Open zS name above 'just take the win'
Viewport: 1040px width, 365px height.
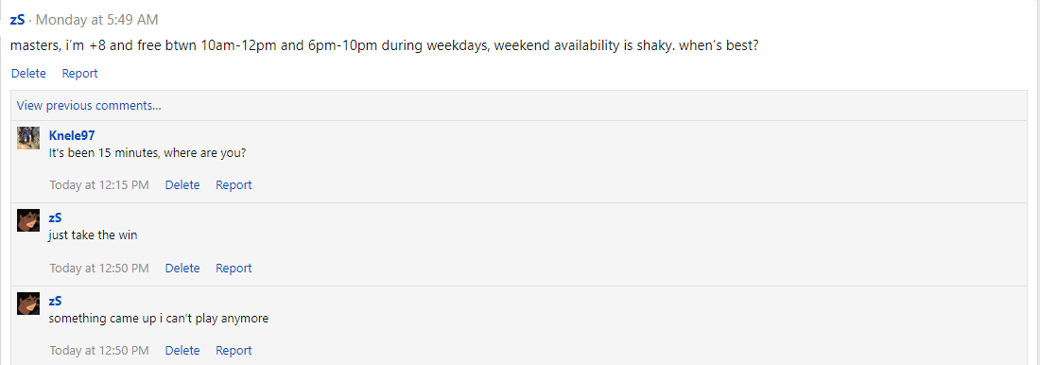coord(55,218)
